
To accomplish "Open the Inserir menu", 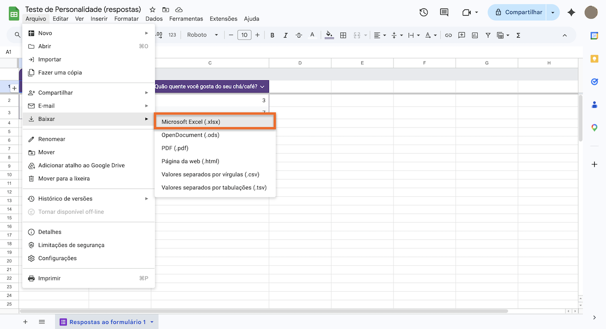I will tap(99, 19).
